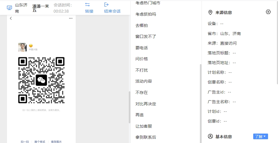Click the 计划名称 field
Image resolution: width=278 pixels, height=143 pixels.
pos(220,72)
